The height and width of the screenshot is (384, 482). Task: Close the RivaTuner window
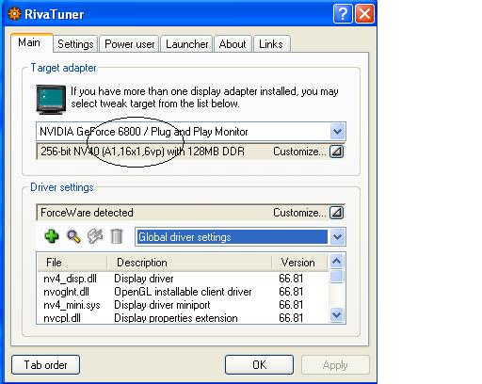tap(364, 14)
